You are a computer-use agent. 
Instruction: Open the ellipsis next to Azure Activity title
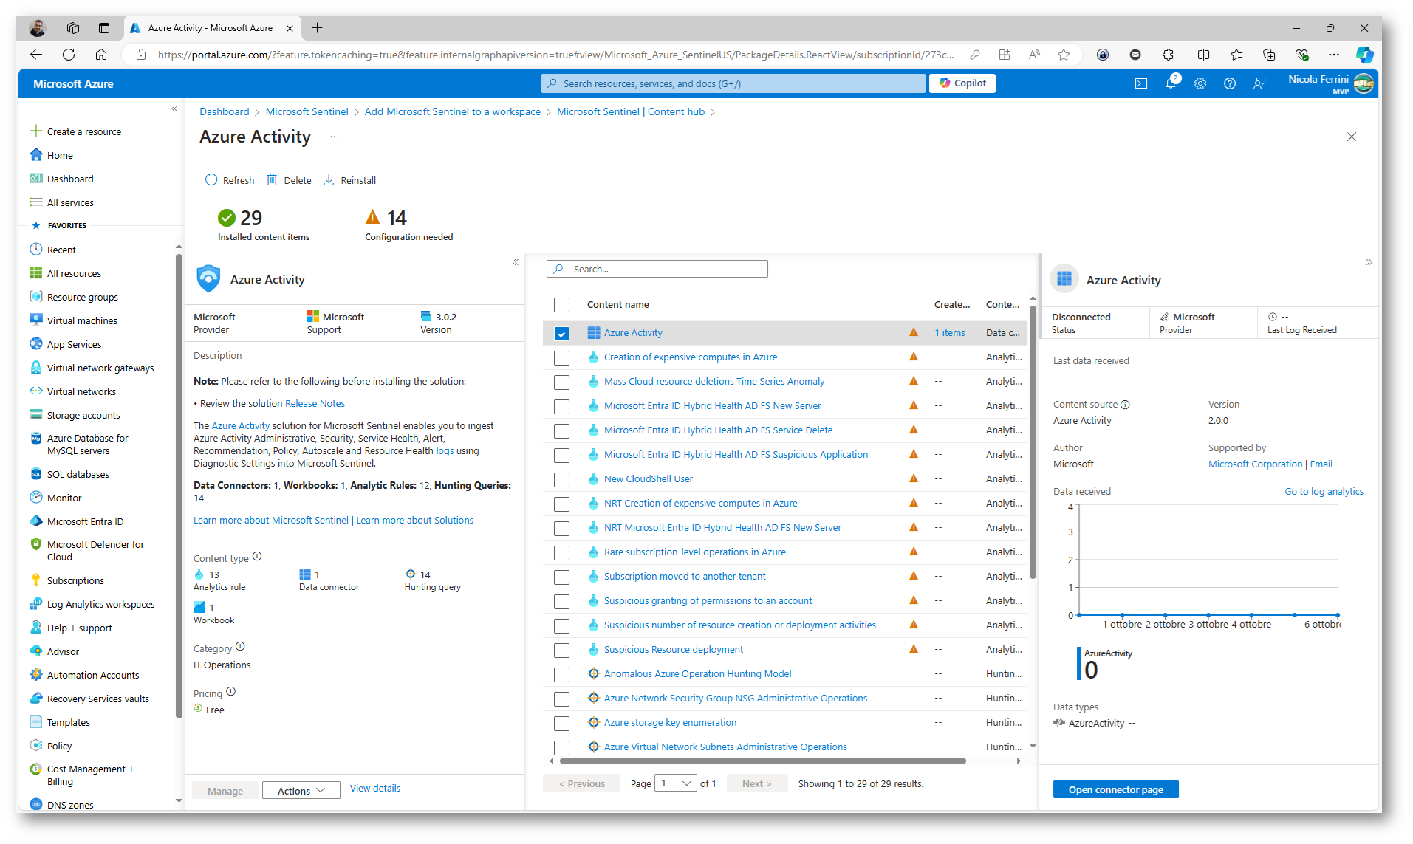click(x=335, y=137)
